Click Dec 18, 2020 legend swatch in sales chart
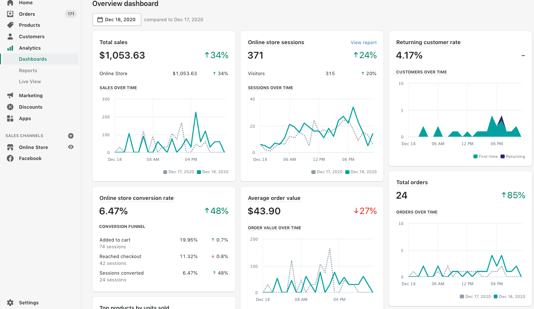Viewport: 534px width, 309px height. 199,172
